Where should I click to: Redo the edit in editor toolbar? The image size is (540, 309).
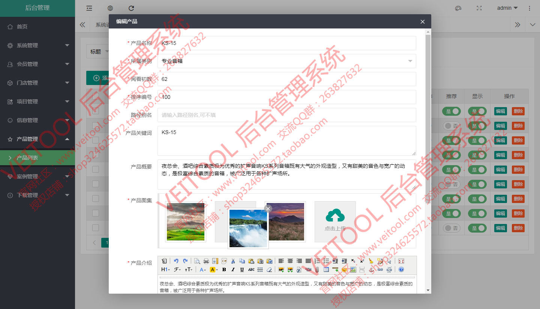pyautogui.click(x=185, y=261)
